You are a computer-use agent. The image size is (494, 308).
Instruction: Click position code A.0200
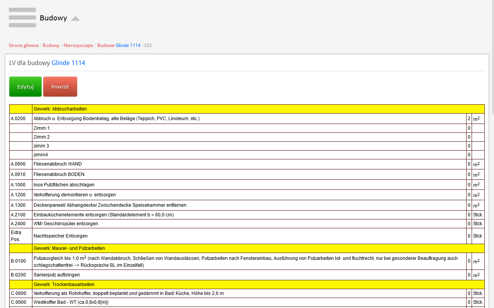18,119
